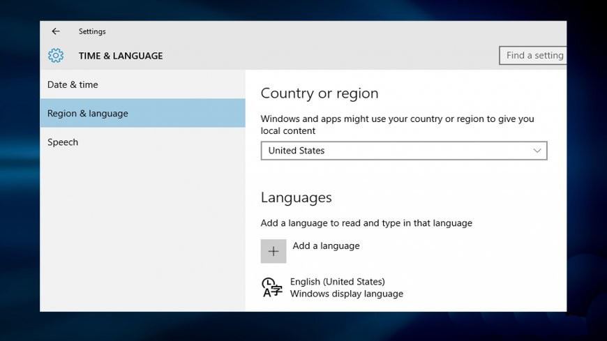Viewport: 607px width, 341px height.
Task: Click the plus icon to add a language
Action: [x=273, y=251]
